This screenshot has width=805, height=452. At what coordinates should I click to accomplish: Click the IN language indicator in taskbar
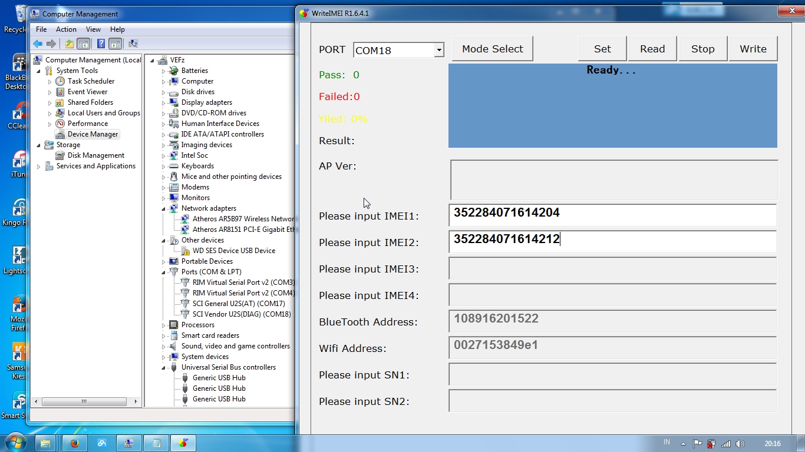pyautogui.click(x=667, y=442)
